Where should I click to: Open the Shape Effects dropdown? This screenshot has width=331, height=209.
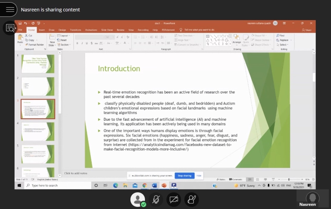click(x=261, y=45)
